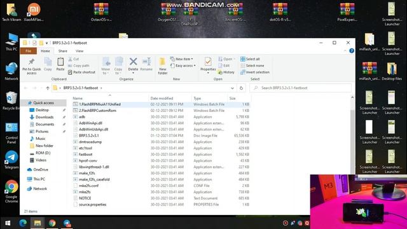Click the Move to icon
Image resolution: width=407 pixels, height=229 pixels.
pyautogui.click(x=106, y=62)
